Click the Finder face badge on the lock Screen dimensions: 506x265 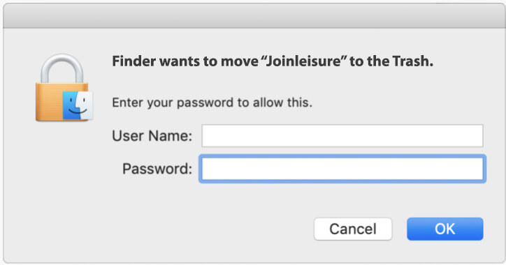coord(78,105)
